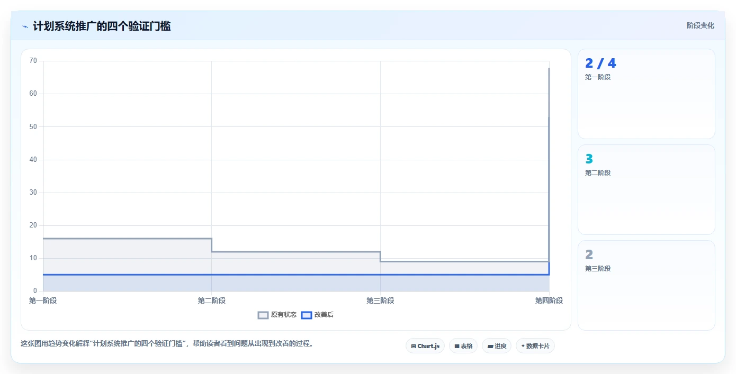Toggle the 原有状态 legend item

(x=277, y=315)
